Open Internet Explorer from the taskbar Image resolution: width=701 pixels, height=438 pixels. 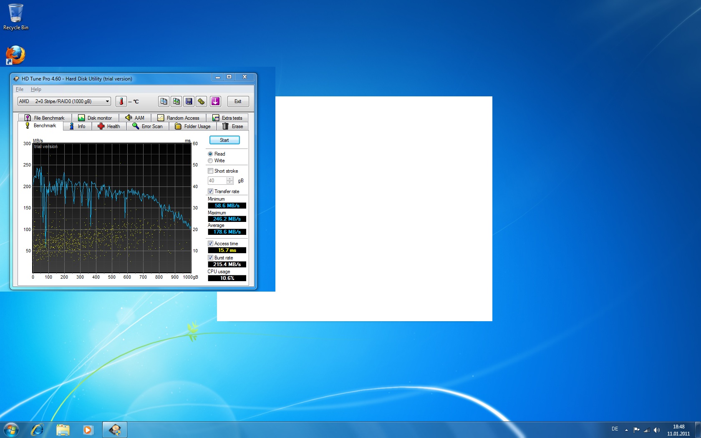coord(38,430)
